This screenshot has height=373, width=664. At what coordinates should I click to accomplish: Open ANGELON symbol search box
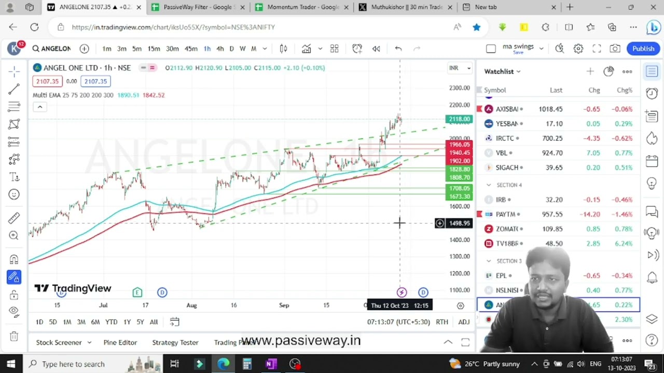[51, 49]
